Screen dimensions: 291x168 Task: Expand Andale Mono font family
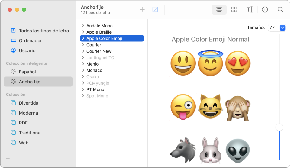pyautogui.click(x=83, y=25)
